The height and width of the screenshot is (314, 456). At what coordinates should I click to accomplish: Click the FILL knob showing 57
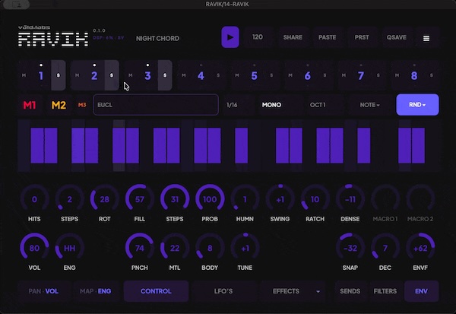[x=140, y=199]
